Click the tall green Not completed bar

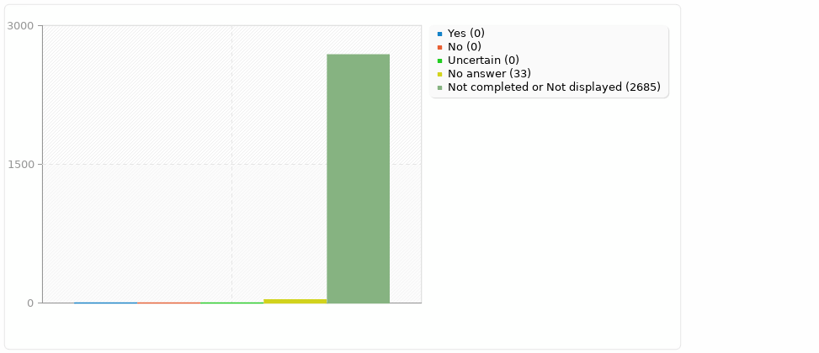[358, 178]
